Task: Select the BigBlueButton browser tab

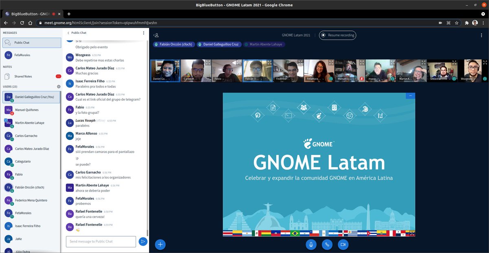Action: (x=32, y=14)
